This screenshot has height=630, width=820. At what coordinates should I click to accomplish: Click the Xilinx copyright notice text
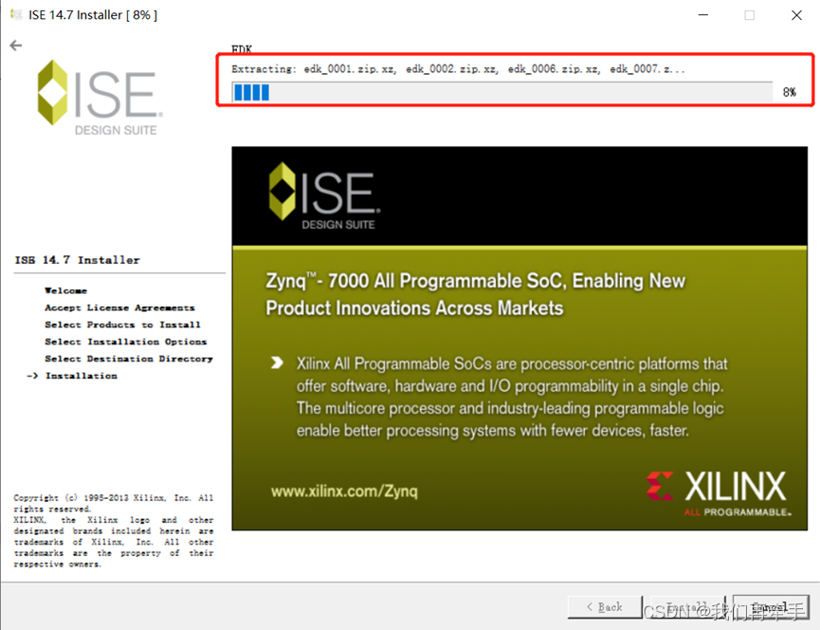(114, 530)
